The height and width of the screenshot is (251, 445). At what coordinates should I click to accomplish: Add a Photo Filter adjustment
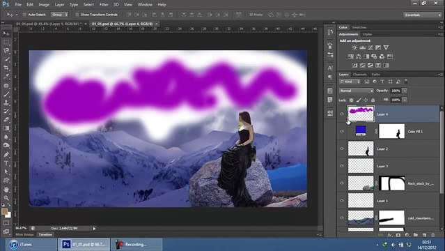pyautogui.click(x=374, y=56)
